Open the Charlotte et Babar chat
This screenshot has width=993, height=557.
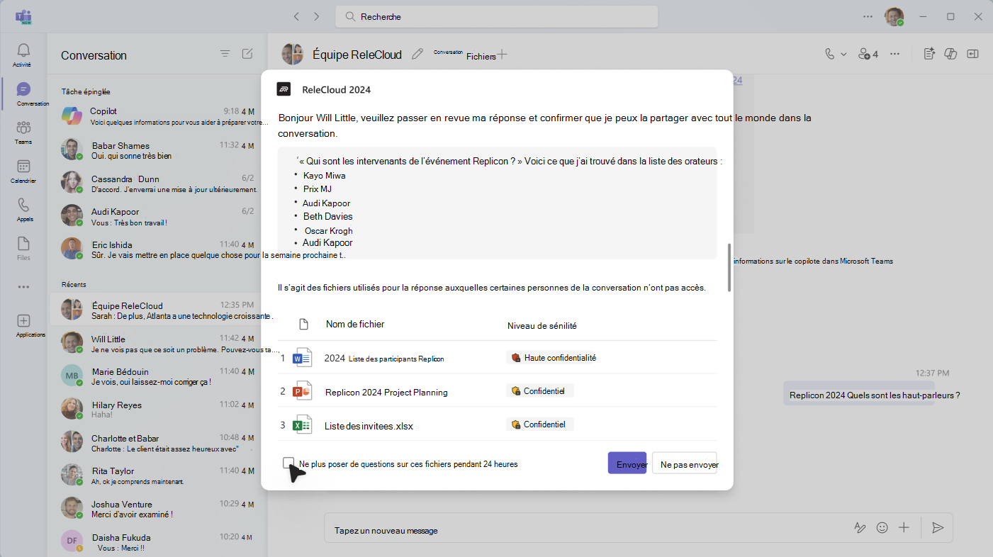click(157, 443)
